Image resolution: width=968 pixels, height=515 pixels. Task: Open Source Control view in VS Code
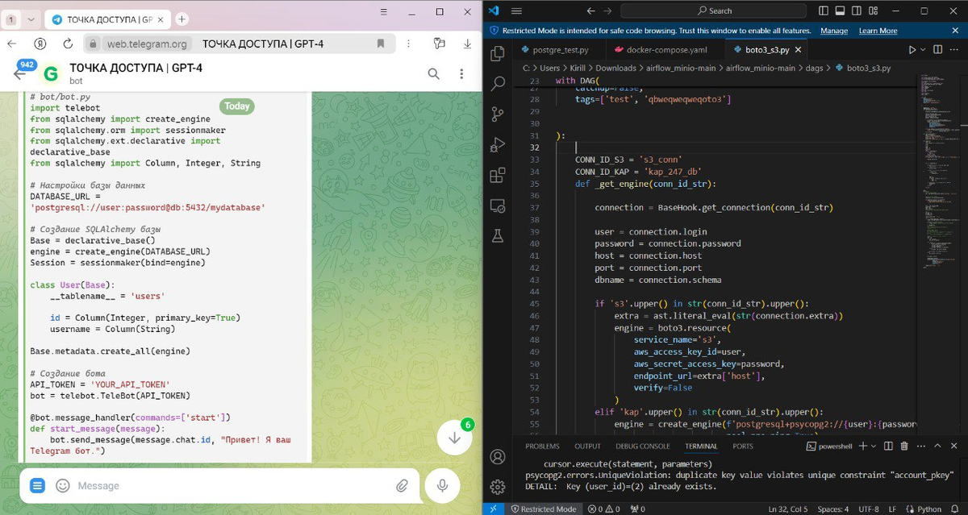[x=498, y=114]
